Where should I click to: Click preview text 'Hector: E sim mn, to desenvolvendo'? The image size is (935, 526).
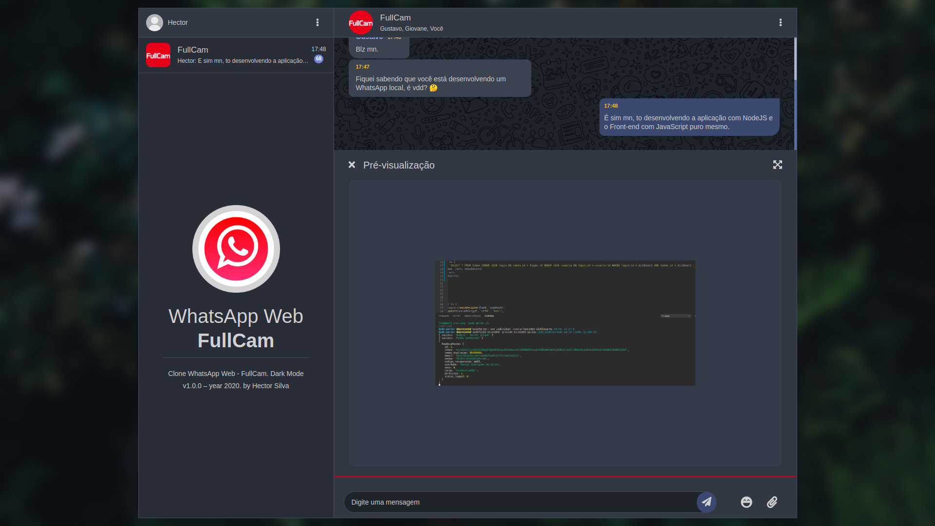(x=243, y=61)
